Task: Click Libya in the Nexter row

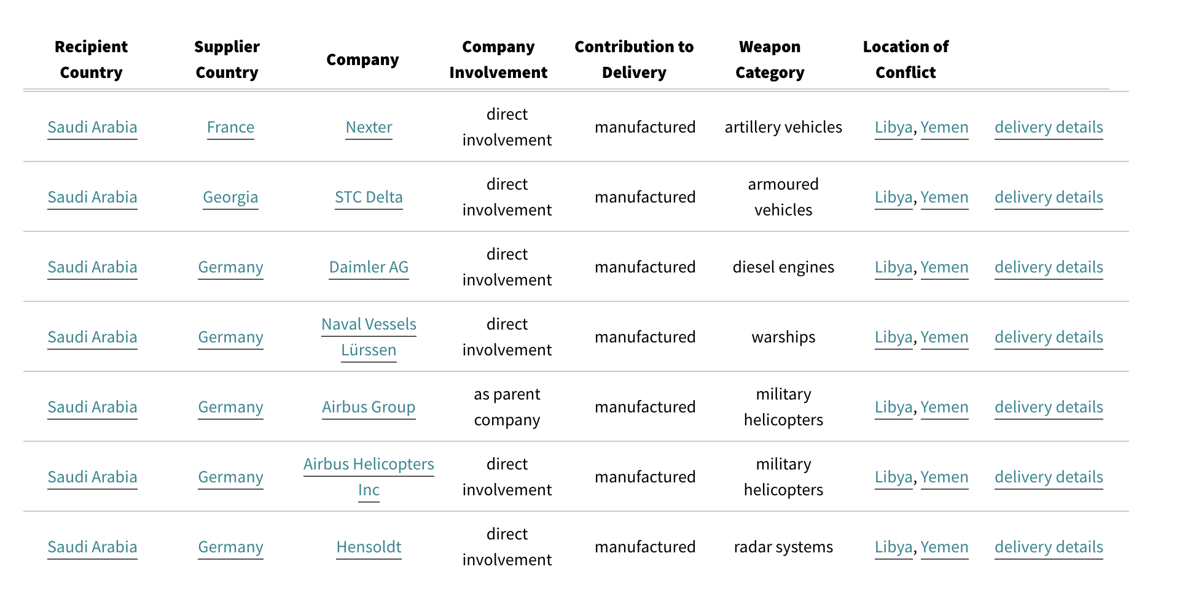Action: (x=893, y=127)
